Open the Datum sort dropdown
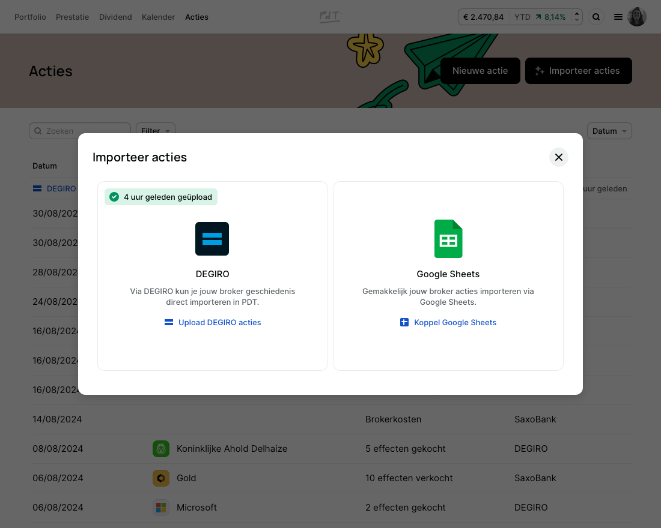This screenshot has width=661, height=528. (609, 131)
